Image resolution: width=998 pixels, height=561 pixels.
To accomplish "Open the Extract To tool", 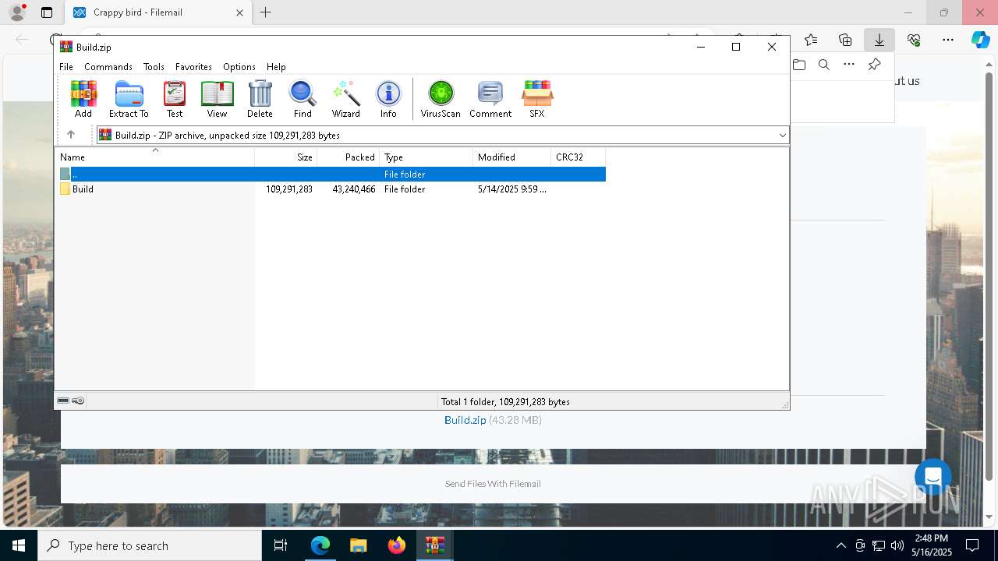I will coord(129,99).
